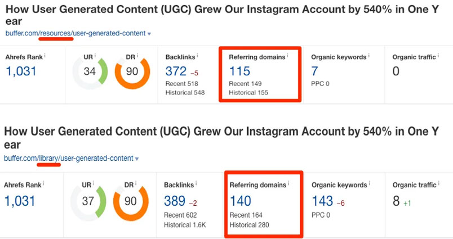
Task: Open the 143 organic keywords count
Action: tap(323, 201)
